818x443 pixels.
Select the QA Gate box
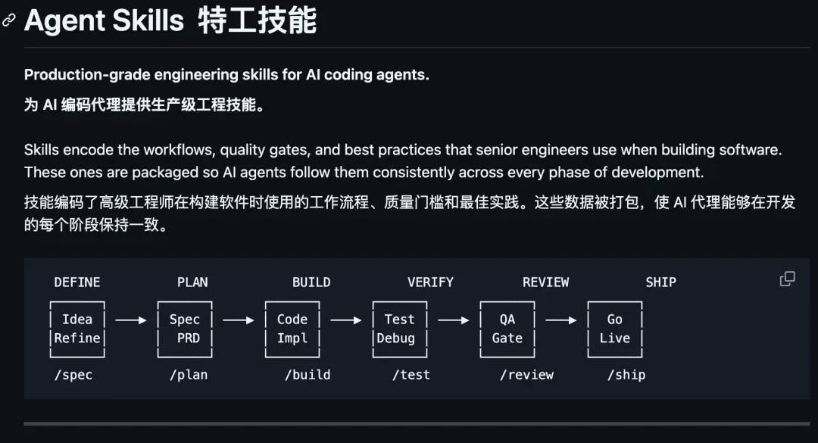pos(507,329)
